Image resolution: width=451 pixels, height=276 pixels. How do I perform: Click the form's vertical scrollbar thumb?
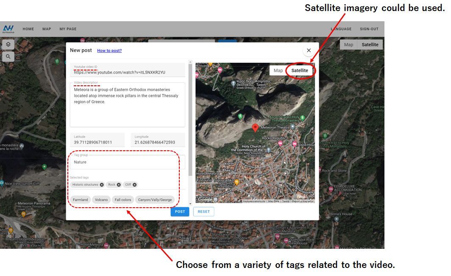pos(190,120)
